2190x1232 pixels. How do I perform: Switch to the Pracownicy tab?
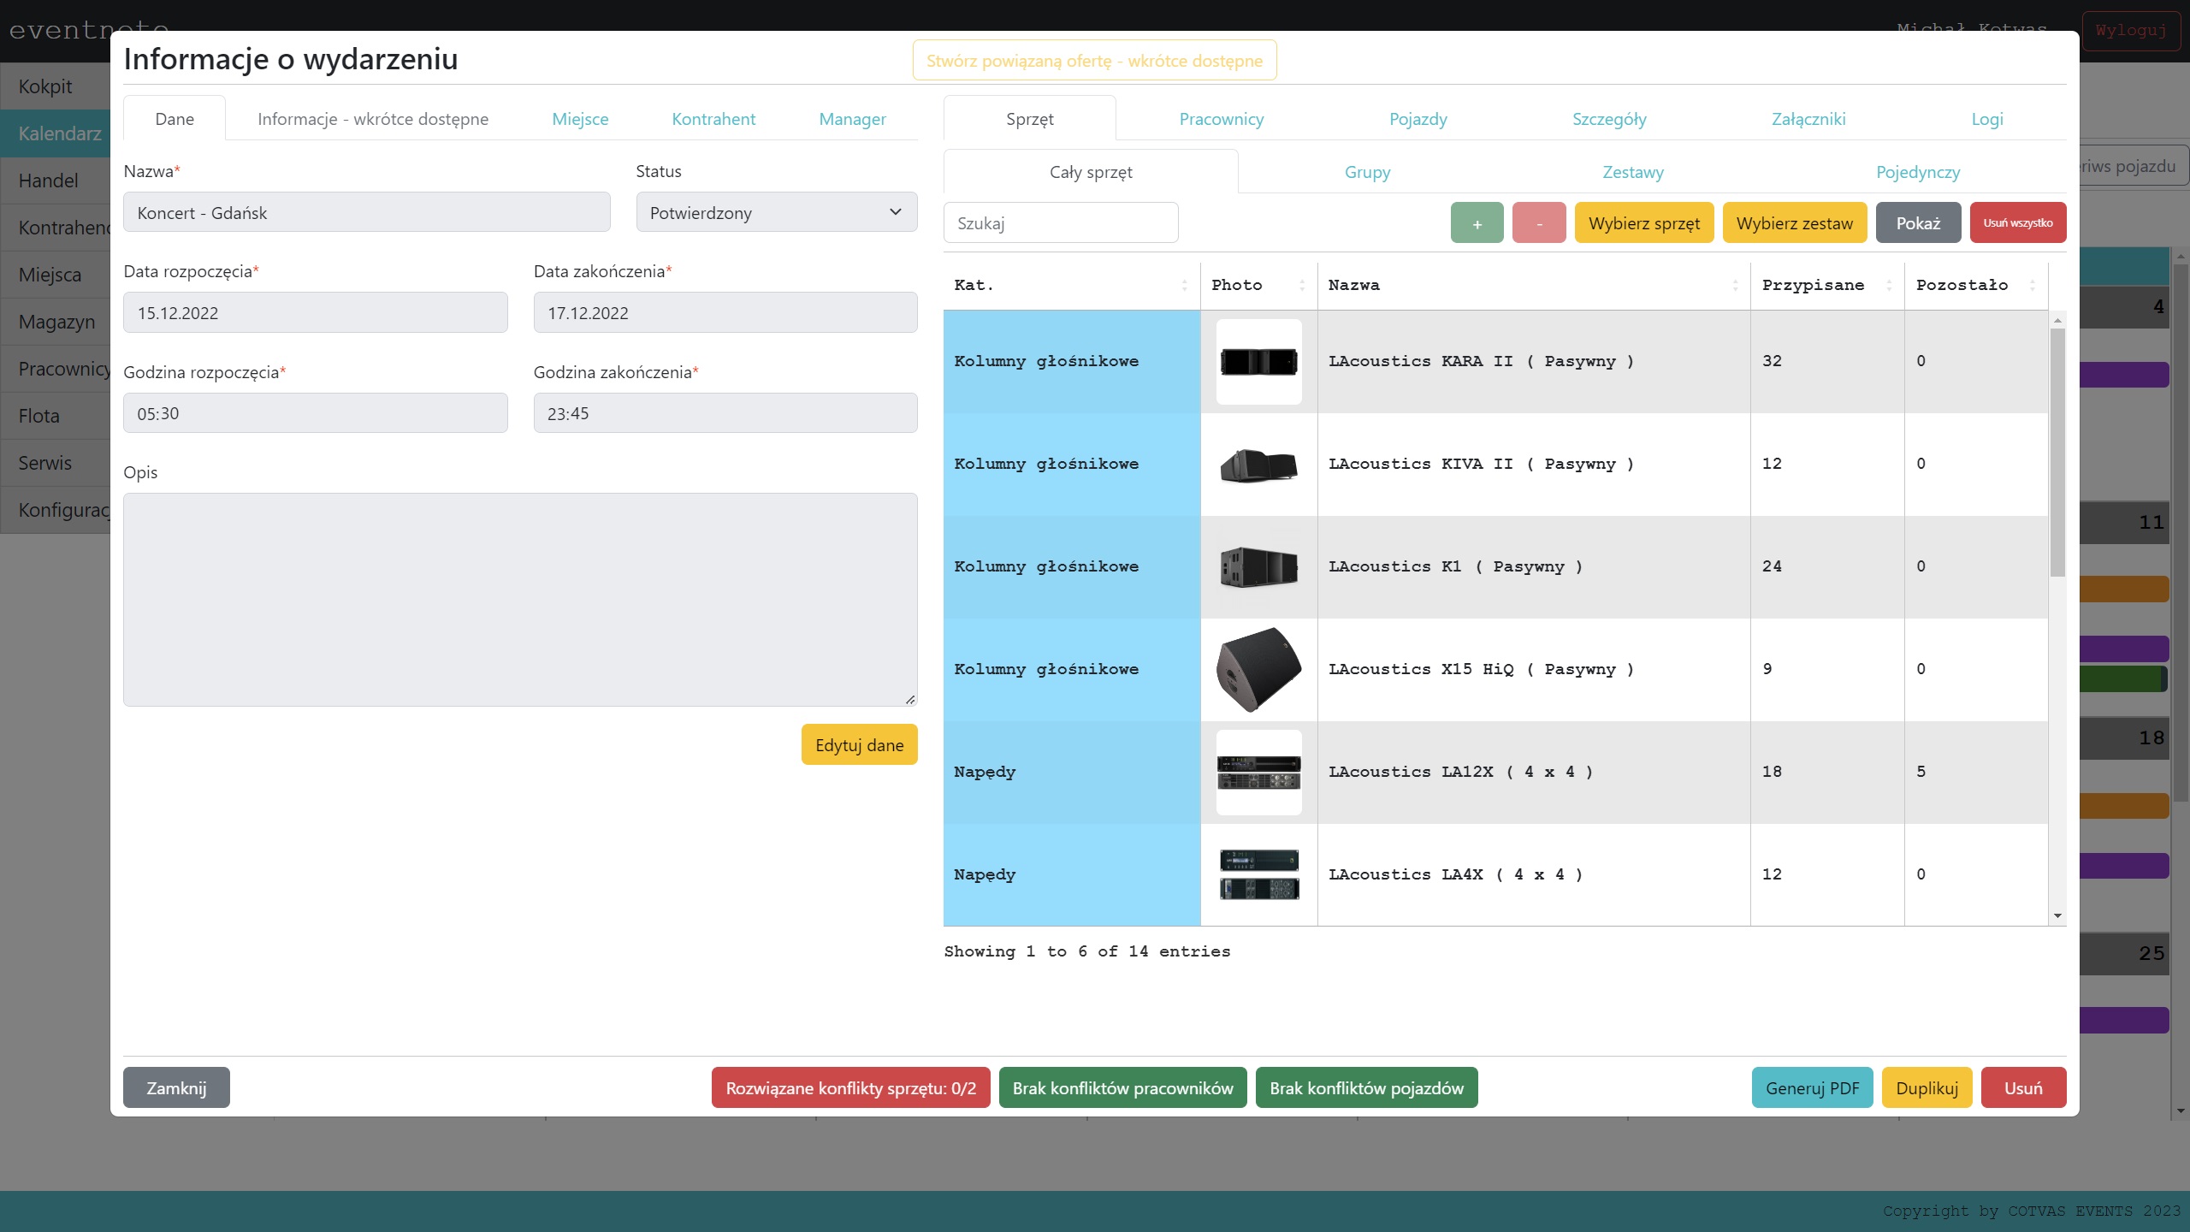point(1221,120)
